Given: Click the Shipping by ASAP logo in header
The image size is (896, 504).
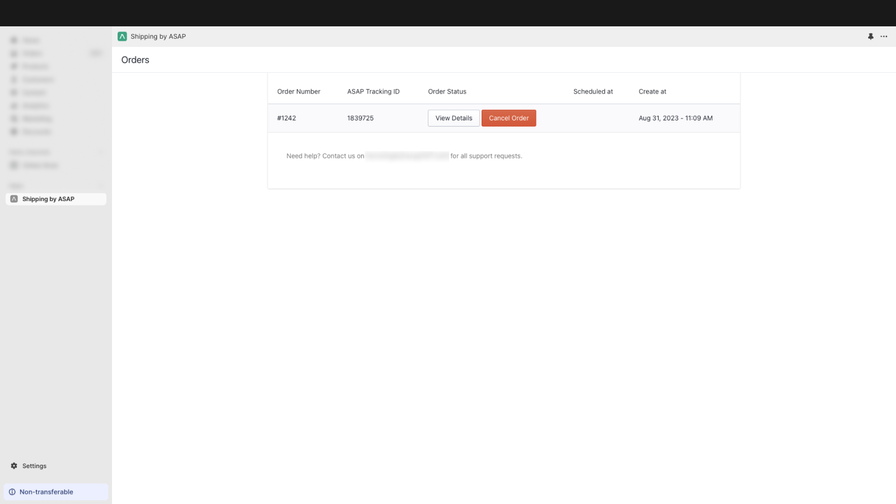Looking at the screenshot, I should click(122, 36).
